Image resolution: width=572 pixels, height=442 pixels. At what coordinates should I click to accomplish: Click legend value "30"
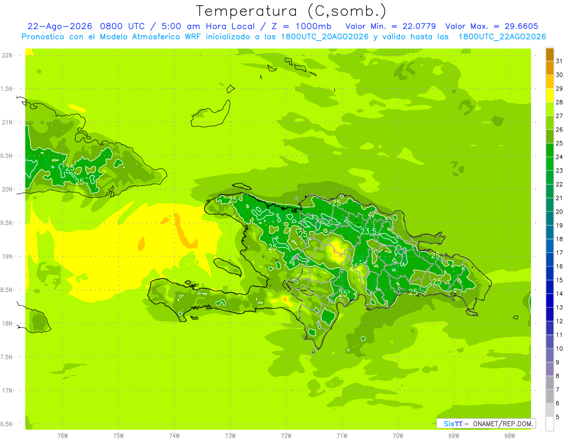559,75
